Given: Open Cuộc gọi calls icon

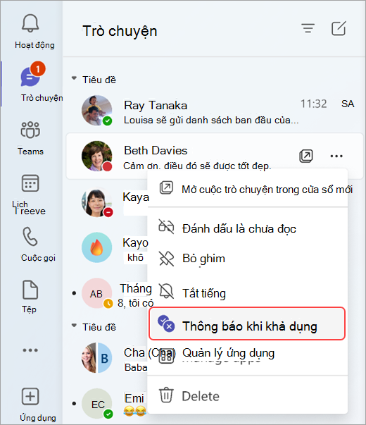Looking at the screenshot, I should click(x=30, y=236).
